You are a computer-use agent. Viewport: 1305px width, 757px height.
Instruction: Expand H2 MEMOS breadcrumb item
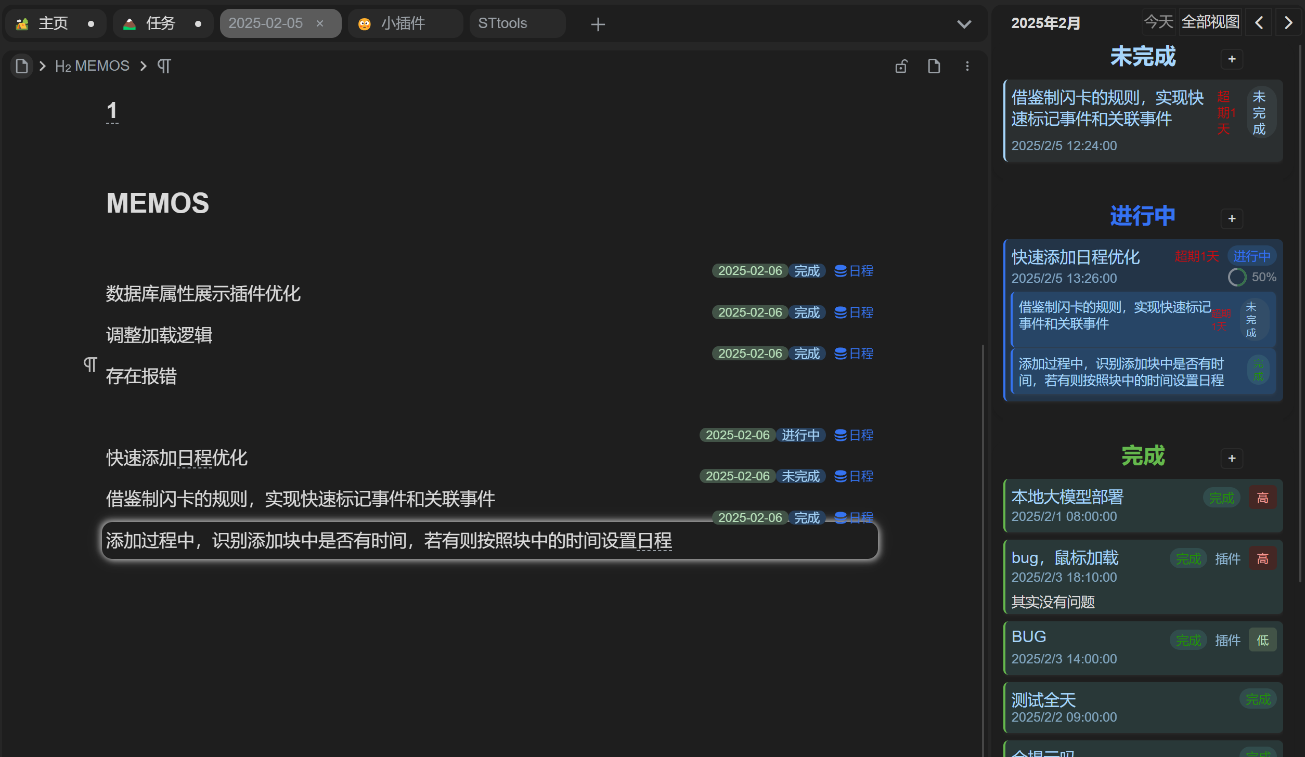pyautogui.click(x=92, y=66)
